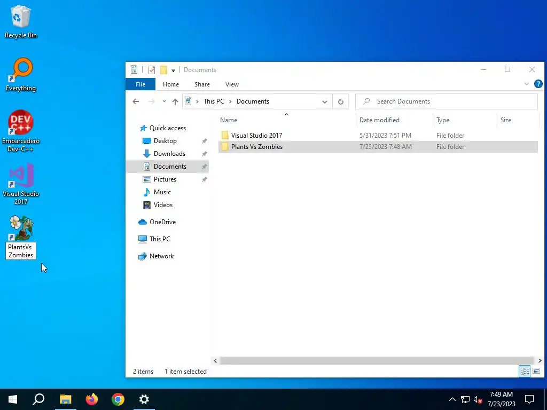The height and width of the screenshot is (410, 547).
Task: Switch to Large icons view layout button
Action: [536, 372]
